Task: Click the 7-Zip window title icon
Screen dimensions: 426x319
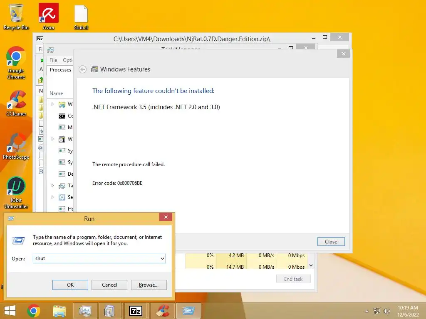Action: pos(40,39)
